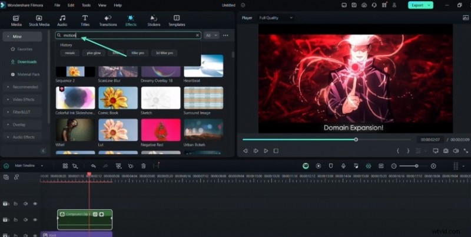Expand the Video Effects category
This screenshot has width=471, height=237.
24,99
